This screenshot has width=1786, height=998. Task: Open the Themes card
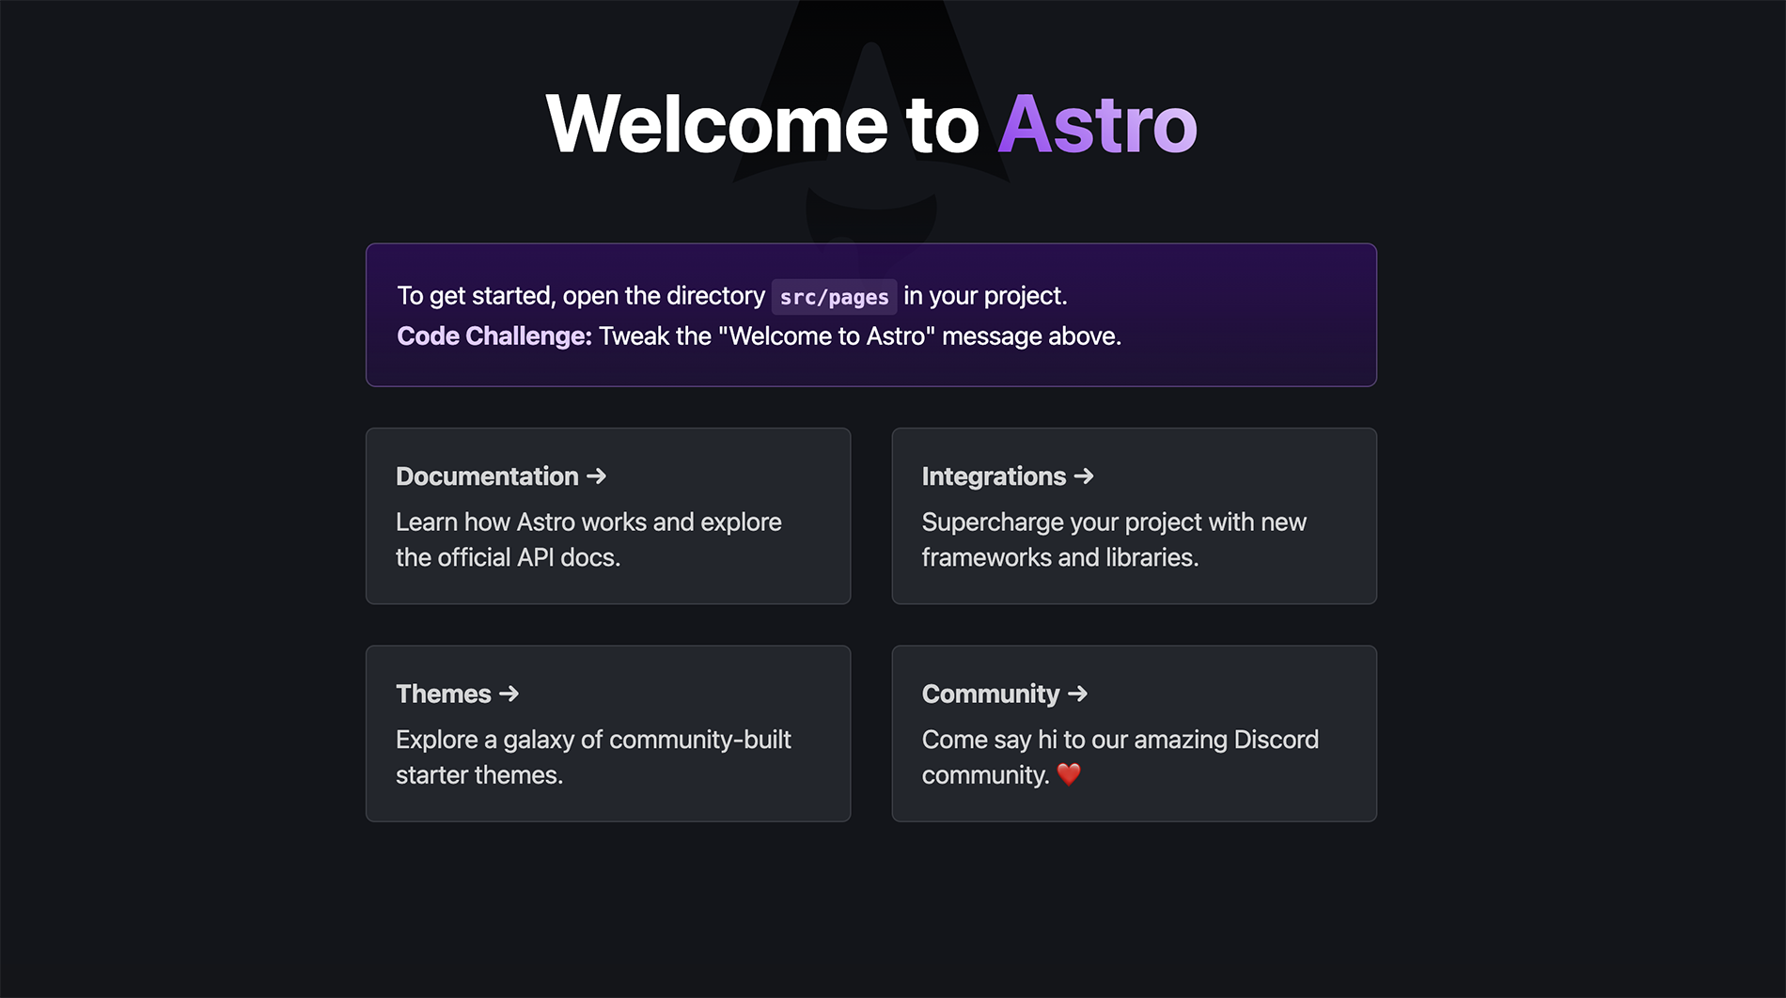(x=607, y=733)
